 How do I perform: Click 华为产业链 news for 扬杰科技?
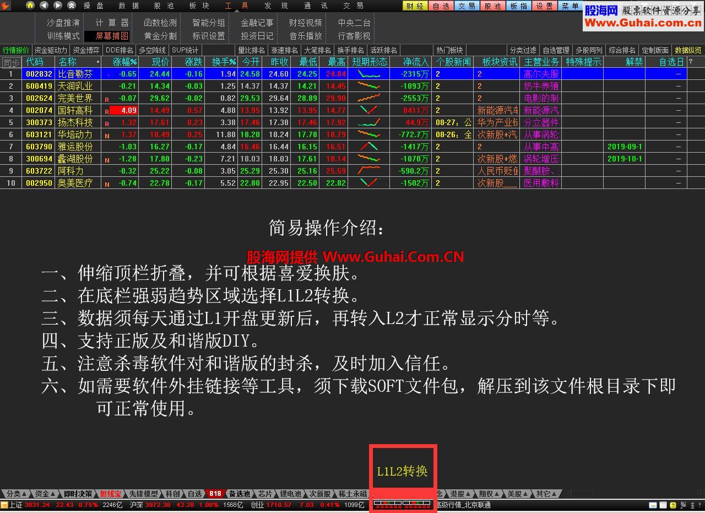pos(498,122)
